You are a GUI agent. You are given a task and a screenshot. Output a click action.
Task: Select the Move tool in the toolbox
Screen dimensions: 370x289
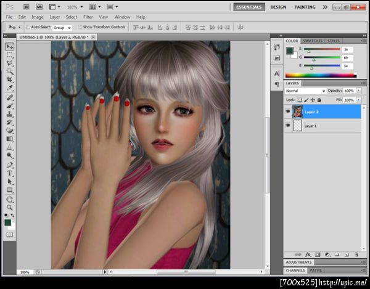pos(10,47)
